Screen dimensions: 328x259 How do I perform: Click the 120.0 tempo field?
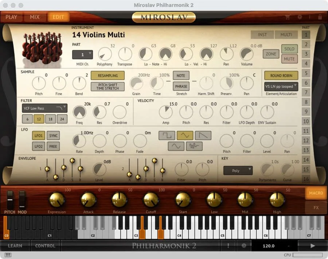point(269,246)
